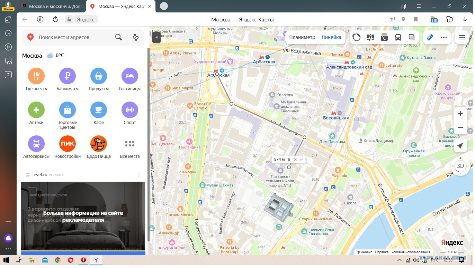Screen dimensions: 475x268
Task: Select the 'Аптеки' category icon
Action: click(x=36, y=110)
